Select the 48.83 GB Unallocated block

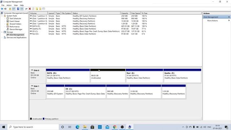coord(108,75)
